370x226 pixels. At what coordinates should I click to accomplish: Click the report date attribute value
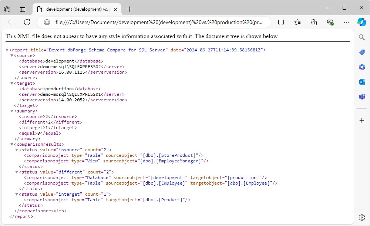click(x=223, y=50)
